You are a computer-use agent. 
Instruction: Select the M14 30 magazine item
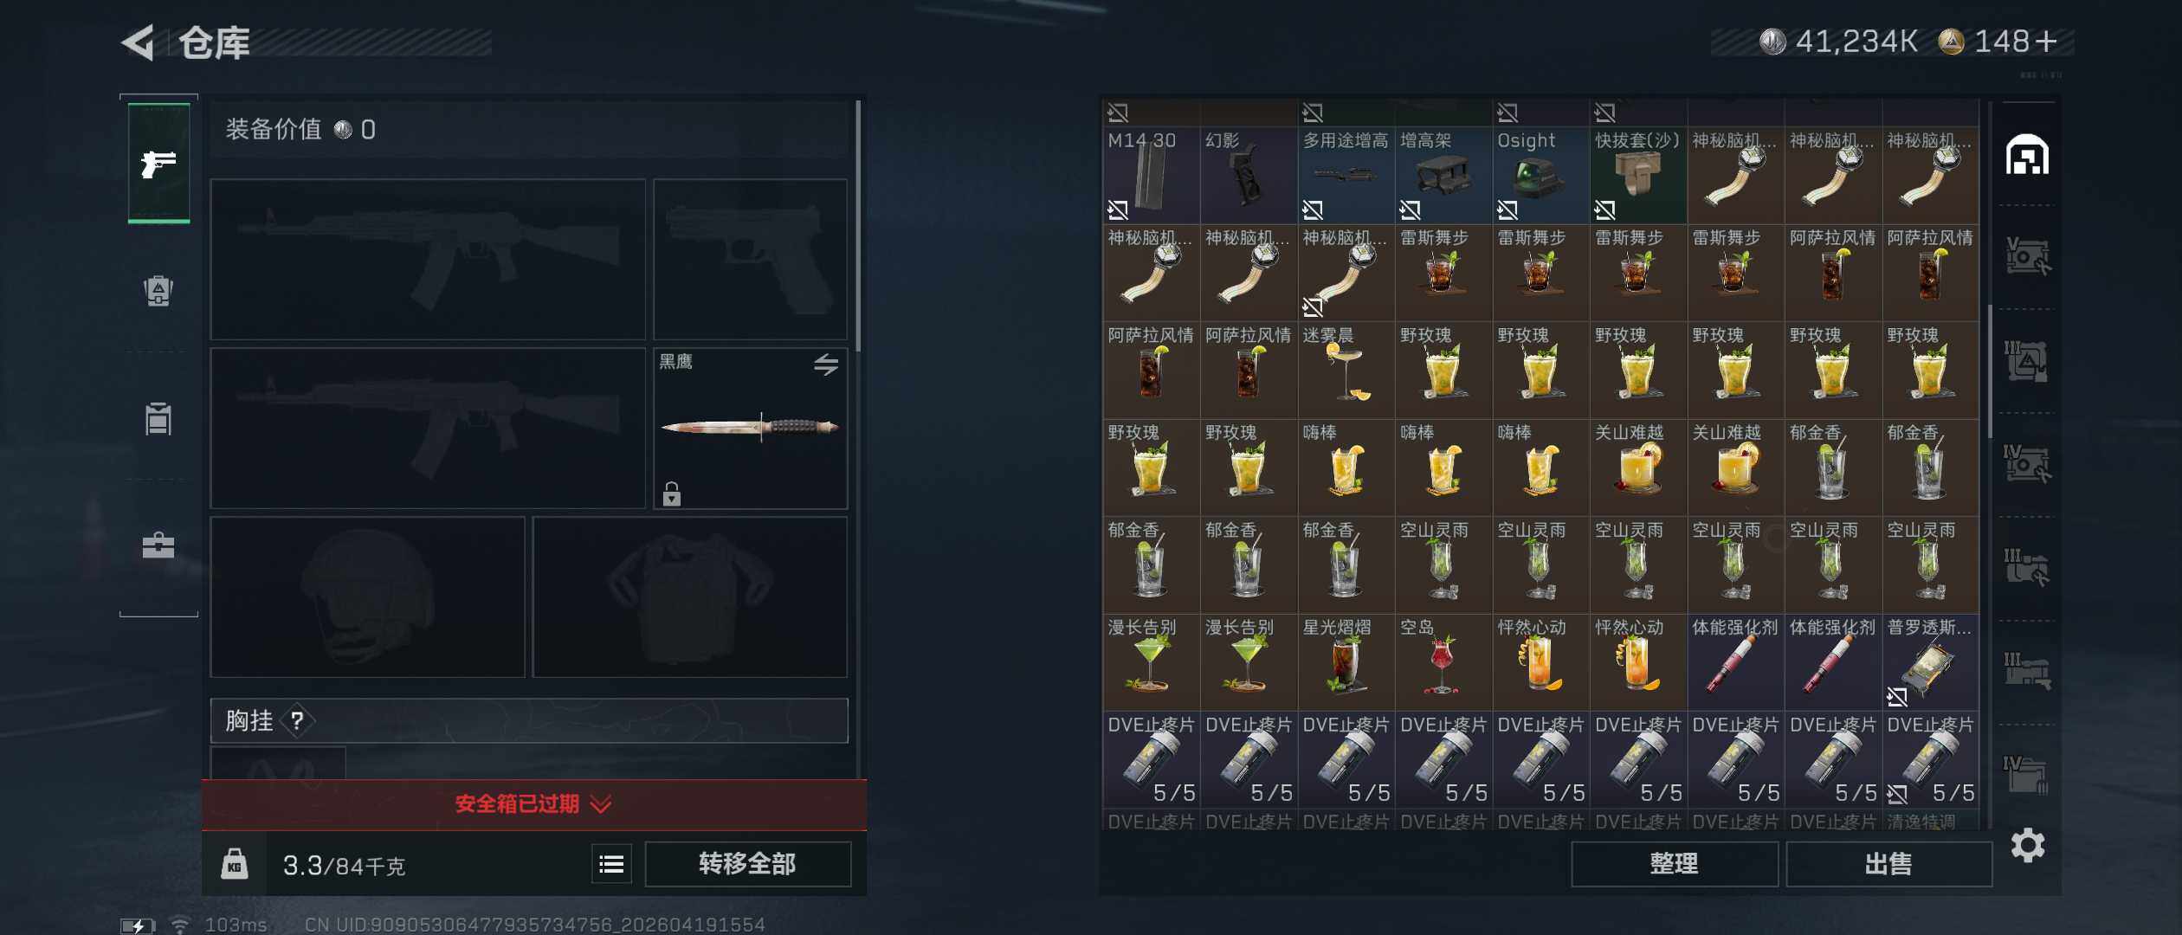(x=1151, y=174)
